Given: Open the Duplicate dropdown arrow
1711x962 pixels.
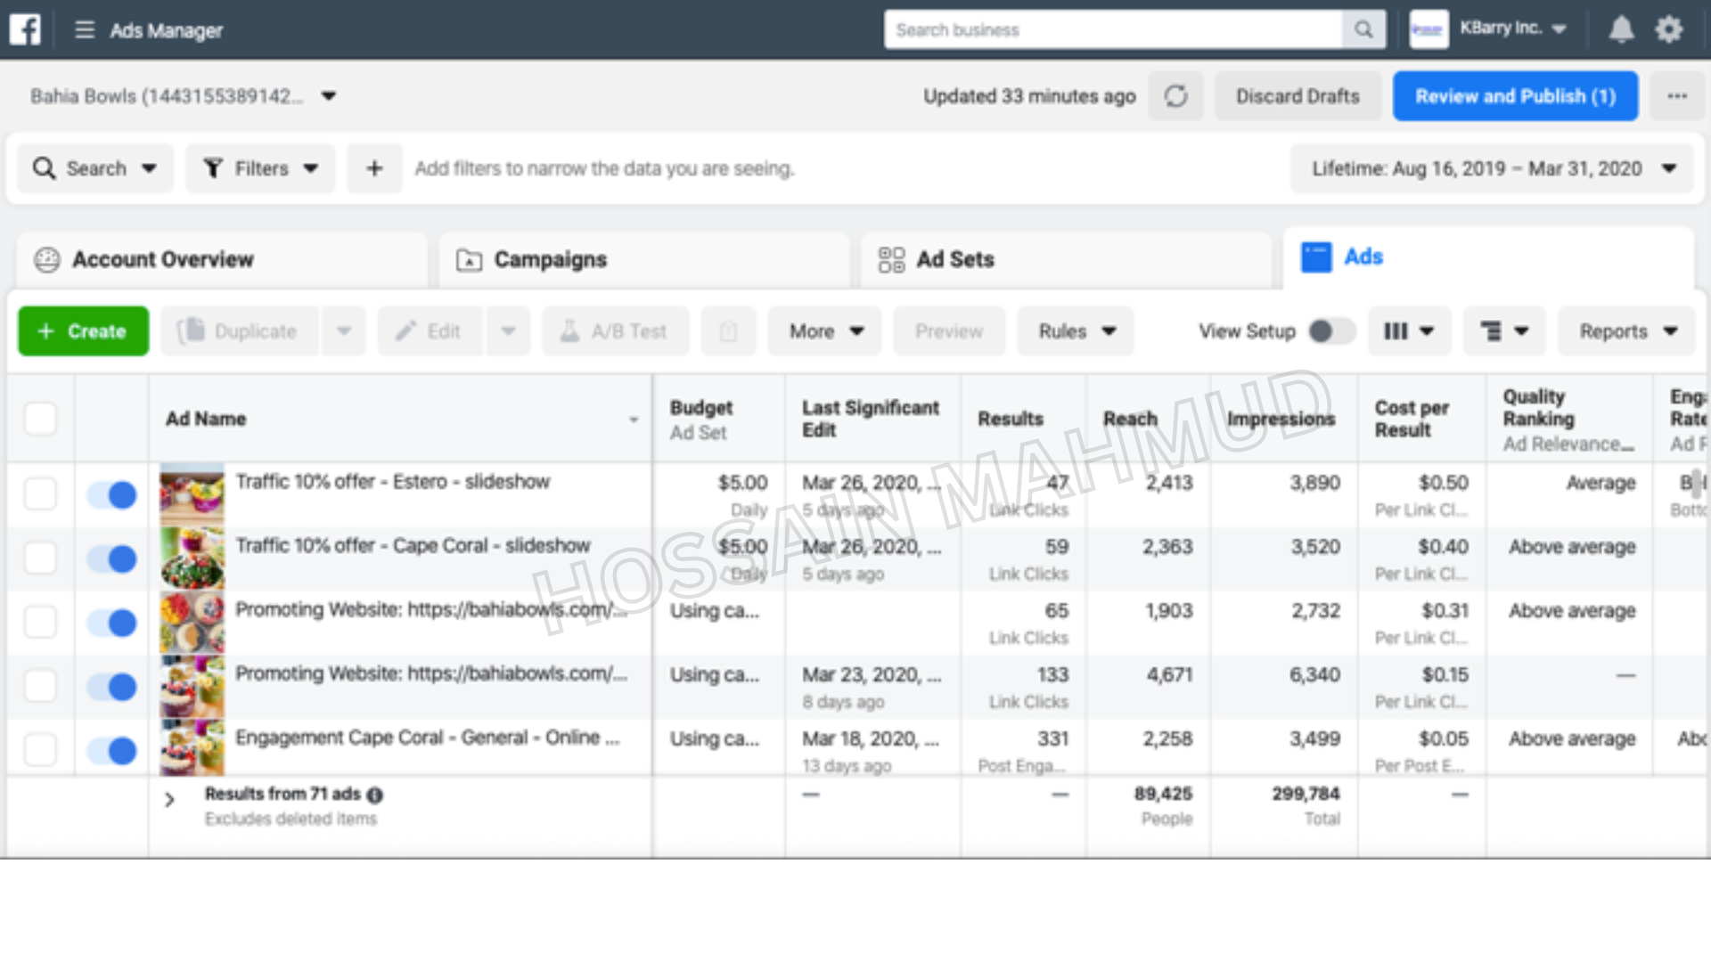Looking at the screenshot, I should (x=344, y=331).
